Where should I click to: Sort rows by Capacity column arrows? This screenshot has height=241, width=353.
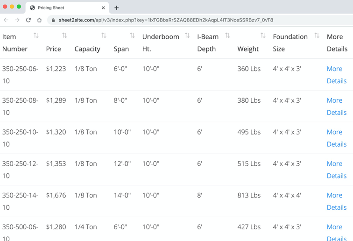tap(104, 36)
